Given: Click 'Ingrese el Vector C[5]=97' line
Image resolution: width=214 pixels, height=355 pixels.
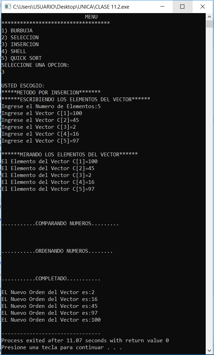Looking at the screenshot, I should pos(40,141).
